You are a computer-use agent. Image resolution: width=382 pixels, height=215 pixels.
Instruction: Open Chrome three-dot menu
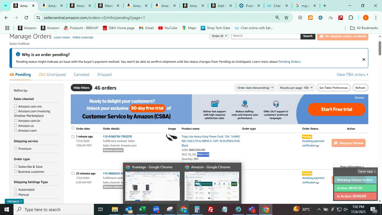376,18
